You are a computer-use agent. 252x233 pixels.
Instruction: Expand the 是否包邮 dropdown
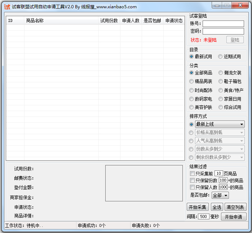pos(220,195)
